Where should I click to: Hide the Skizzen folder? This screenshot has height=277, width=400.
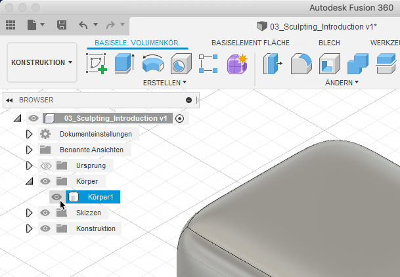tap(45, 213)
